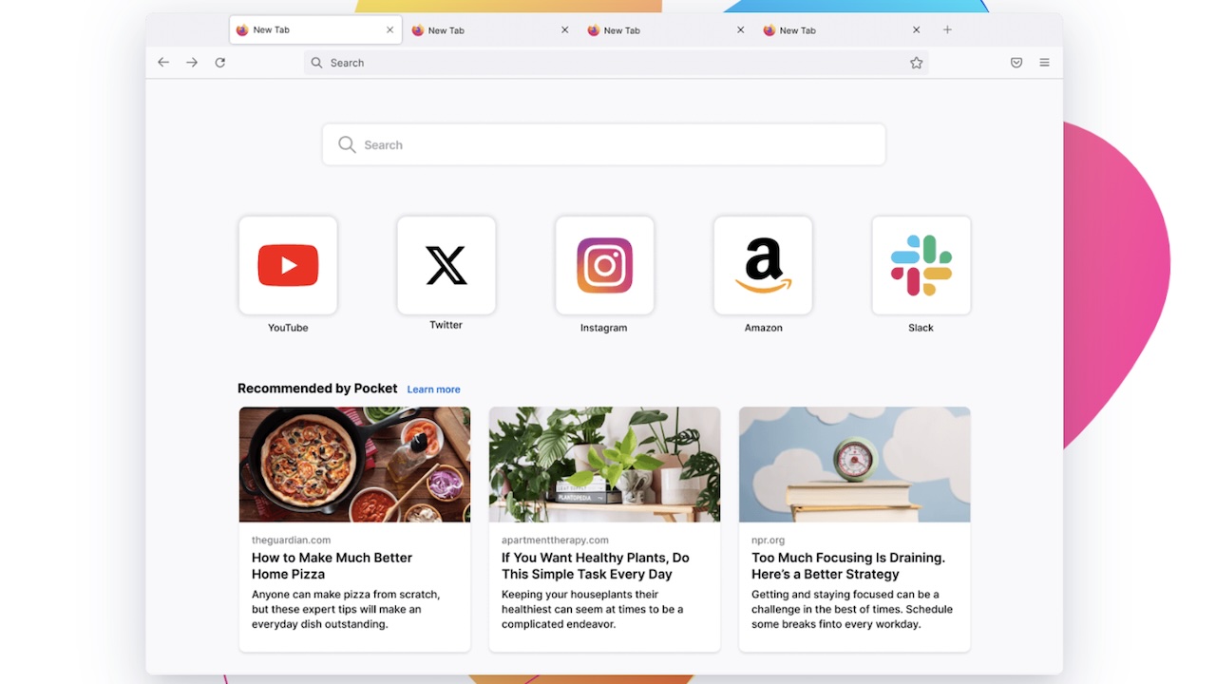Open the Save to Pocket toolbar icon
This screenshot has height=684, width=1216.
tap(1016, 63)
